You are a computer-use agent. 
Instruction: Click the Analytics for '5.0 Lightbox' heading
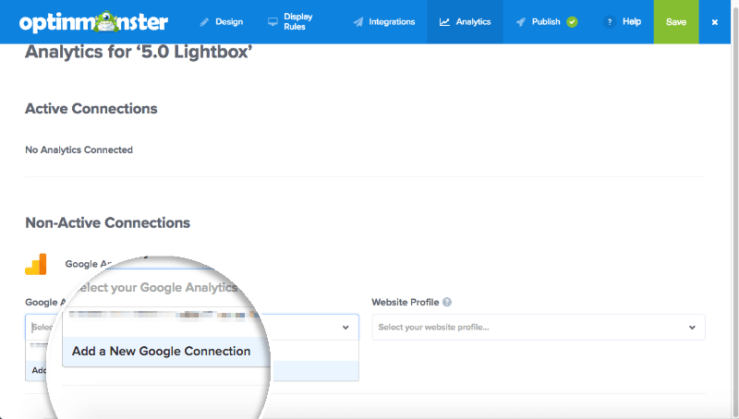point(139,52)
